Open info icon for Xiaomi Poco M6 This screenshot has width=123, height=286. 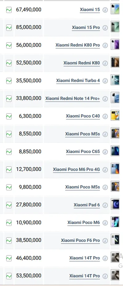(105, 223)
